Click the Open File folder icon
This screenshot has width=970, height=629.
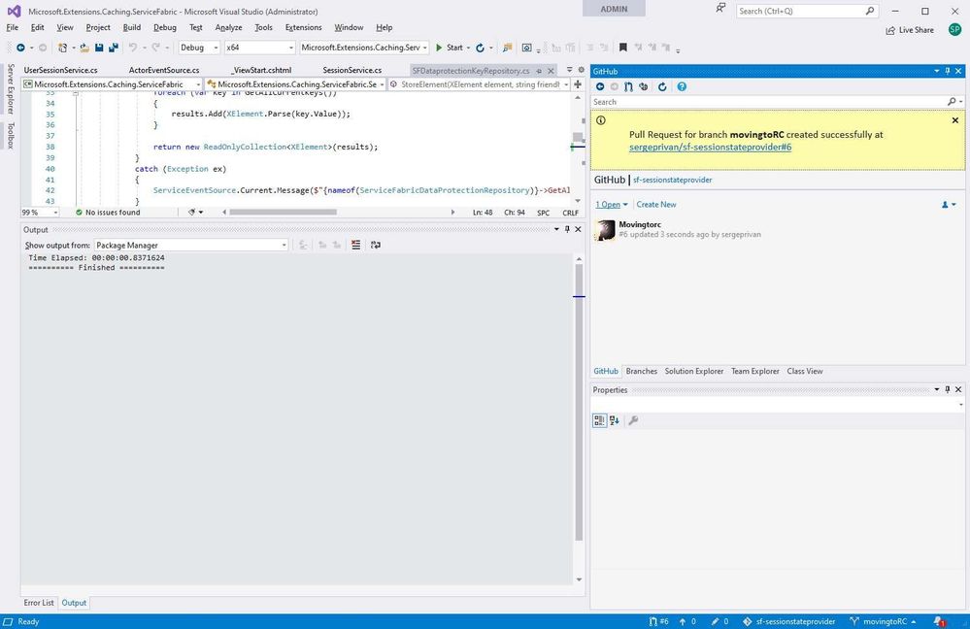84,48
